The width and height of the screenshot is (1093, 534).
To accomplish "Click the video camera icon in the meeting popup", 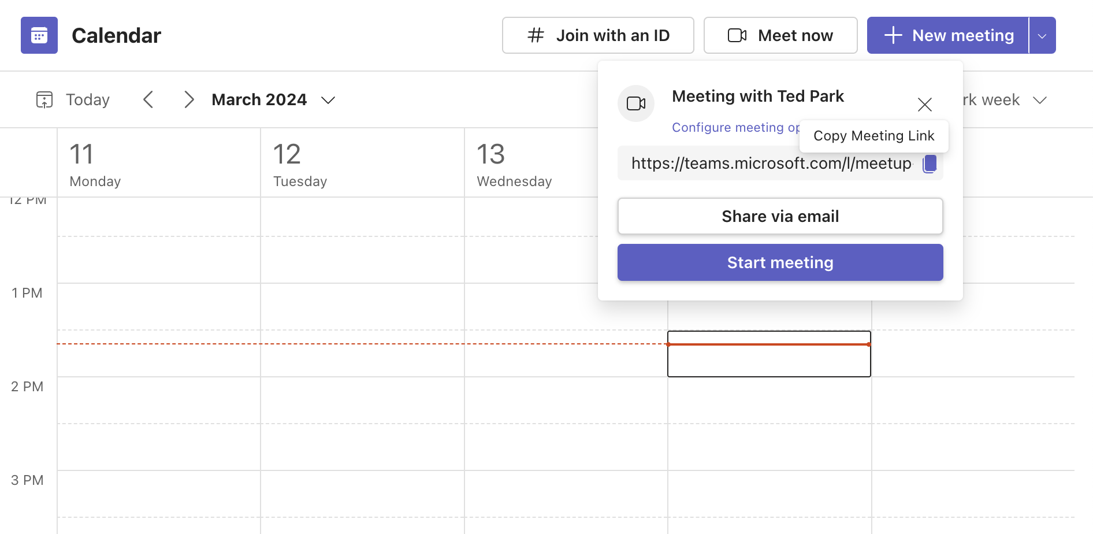I will click(x=635, y=103).
